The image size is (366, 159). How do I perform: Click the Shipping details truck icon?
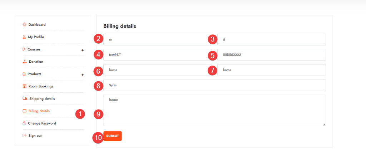[x=25, y=98]
